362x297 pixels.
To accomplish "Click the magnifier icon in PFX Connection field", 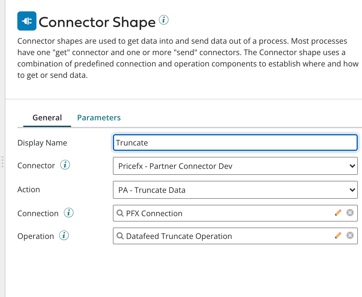I will pyautogui.click(x=120, y=213).
